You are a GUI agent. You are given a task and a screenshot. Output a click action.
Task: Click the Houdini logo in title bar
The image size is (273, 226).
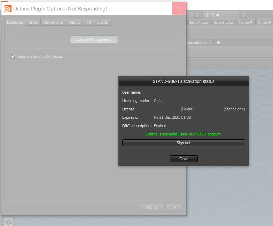point(8,8)
